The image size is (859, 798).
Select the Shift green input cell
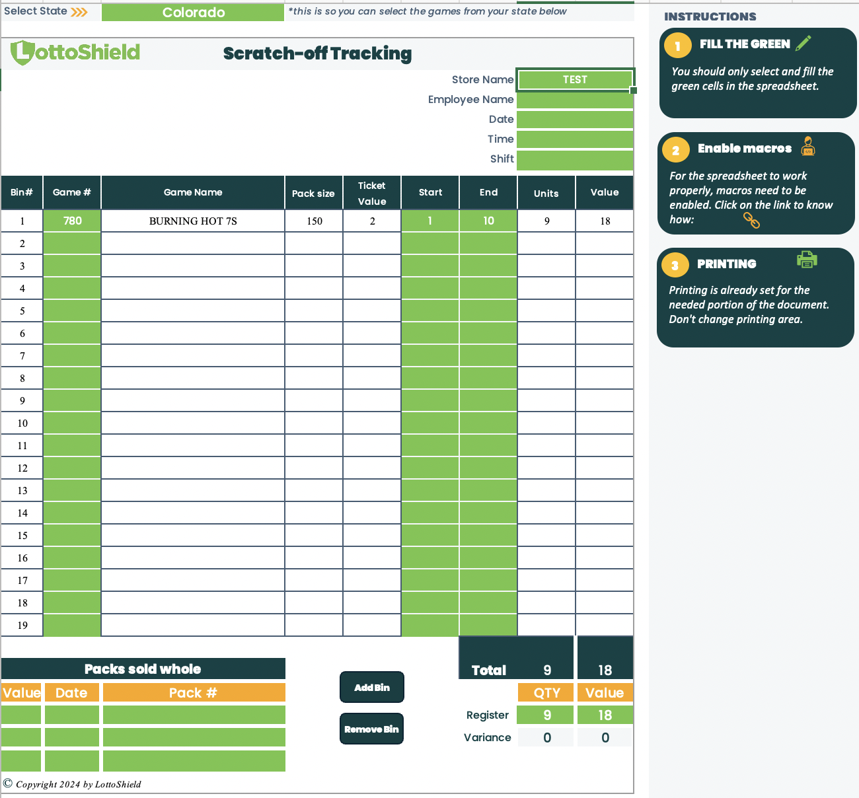pos(575,159)
